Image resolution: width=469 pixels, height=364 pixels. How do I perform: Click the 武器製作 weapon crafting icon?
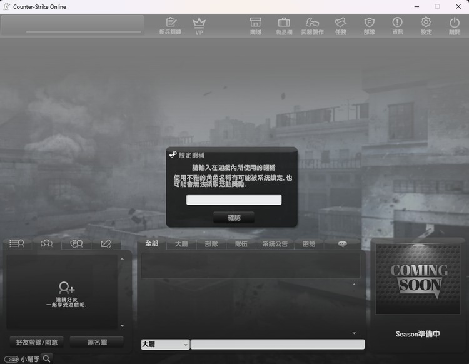pos(312,26)
